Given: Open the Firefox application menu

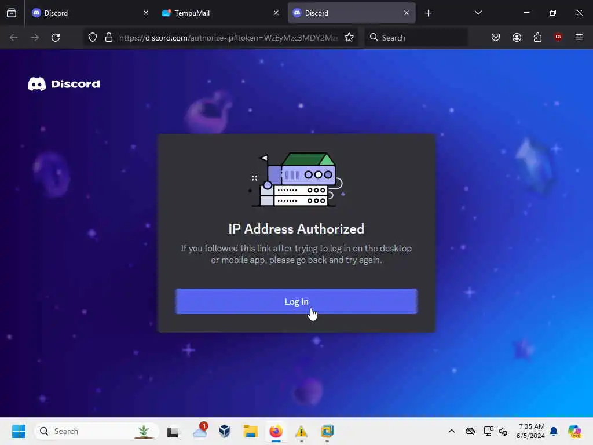Looking at the screenshot, I should pos(579,37).
